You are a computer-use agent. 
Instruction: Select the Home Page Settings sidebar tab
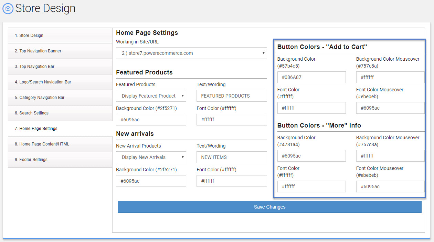pos(60,129)
